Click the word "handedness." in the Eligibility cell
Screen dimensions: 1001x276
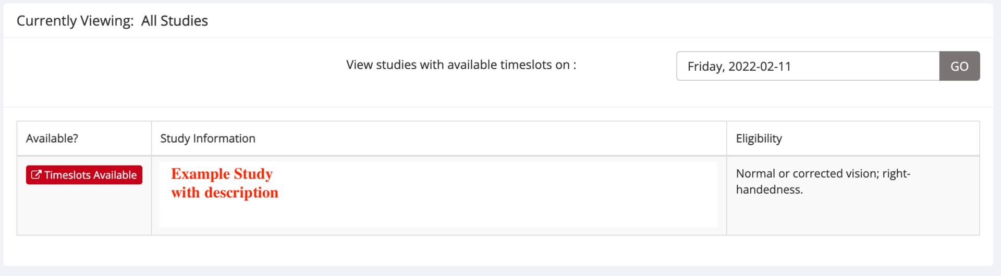click(x=769, y=190)
